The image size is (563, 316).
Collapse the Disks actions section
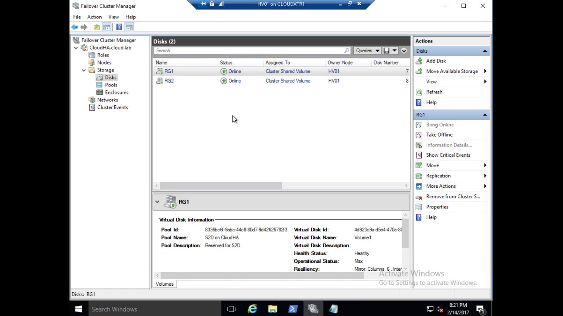pyautogui.click(x=485, y=51)
